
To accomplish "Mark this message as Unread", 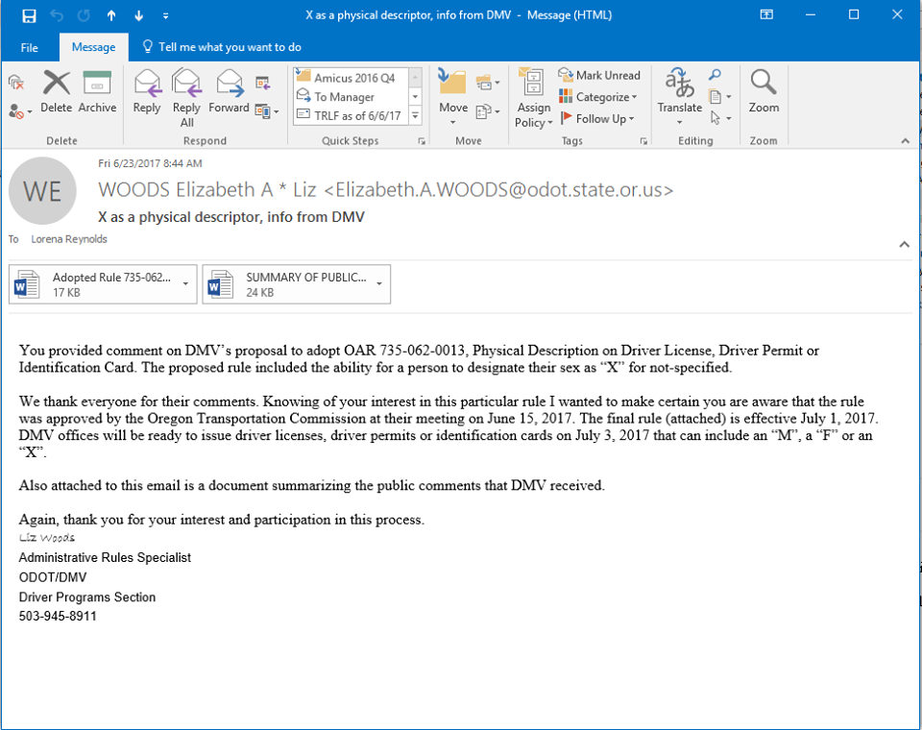I will (x=599, y=75).
